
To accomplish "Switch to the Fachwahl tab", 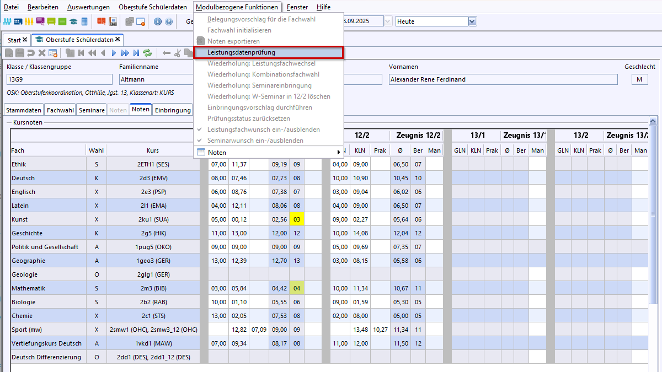I will (60, 110).
